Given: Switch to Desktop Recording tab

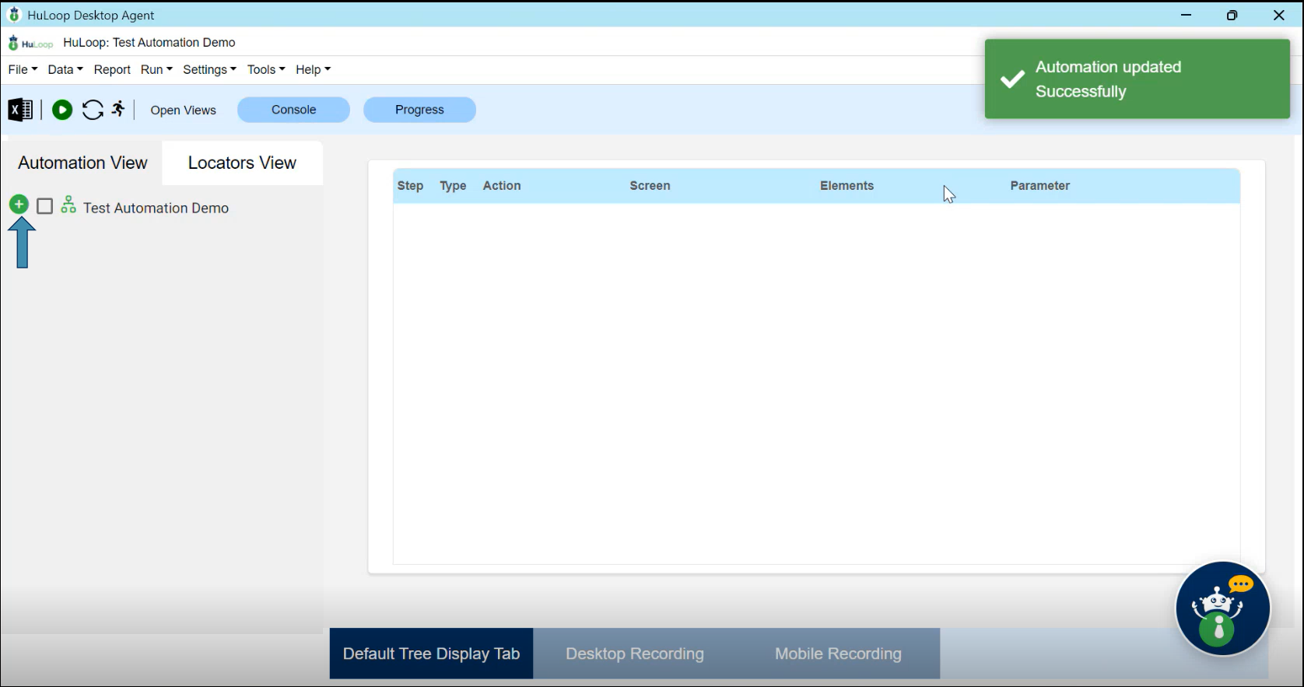Looking at the screenshot, I should coord(635,654).
